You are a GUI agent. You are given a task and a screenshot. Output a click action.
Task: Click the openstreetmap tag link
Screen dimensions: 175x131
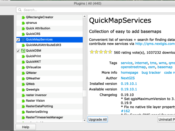(x=133, y=67)
